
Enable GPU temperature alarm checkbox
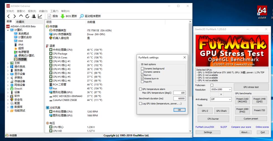140,89
